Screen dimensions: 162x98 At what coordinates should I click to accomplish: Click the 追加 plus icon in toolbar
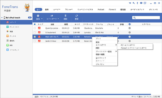point(38,16)
